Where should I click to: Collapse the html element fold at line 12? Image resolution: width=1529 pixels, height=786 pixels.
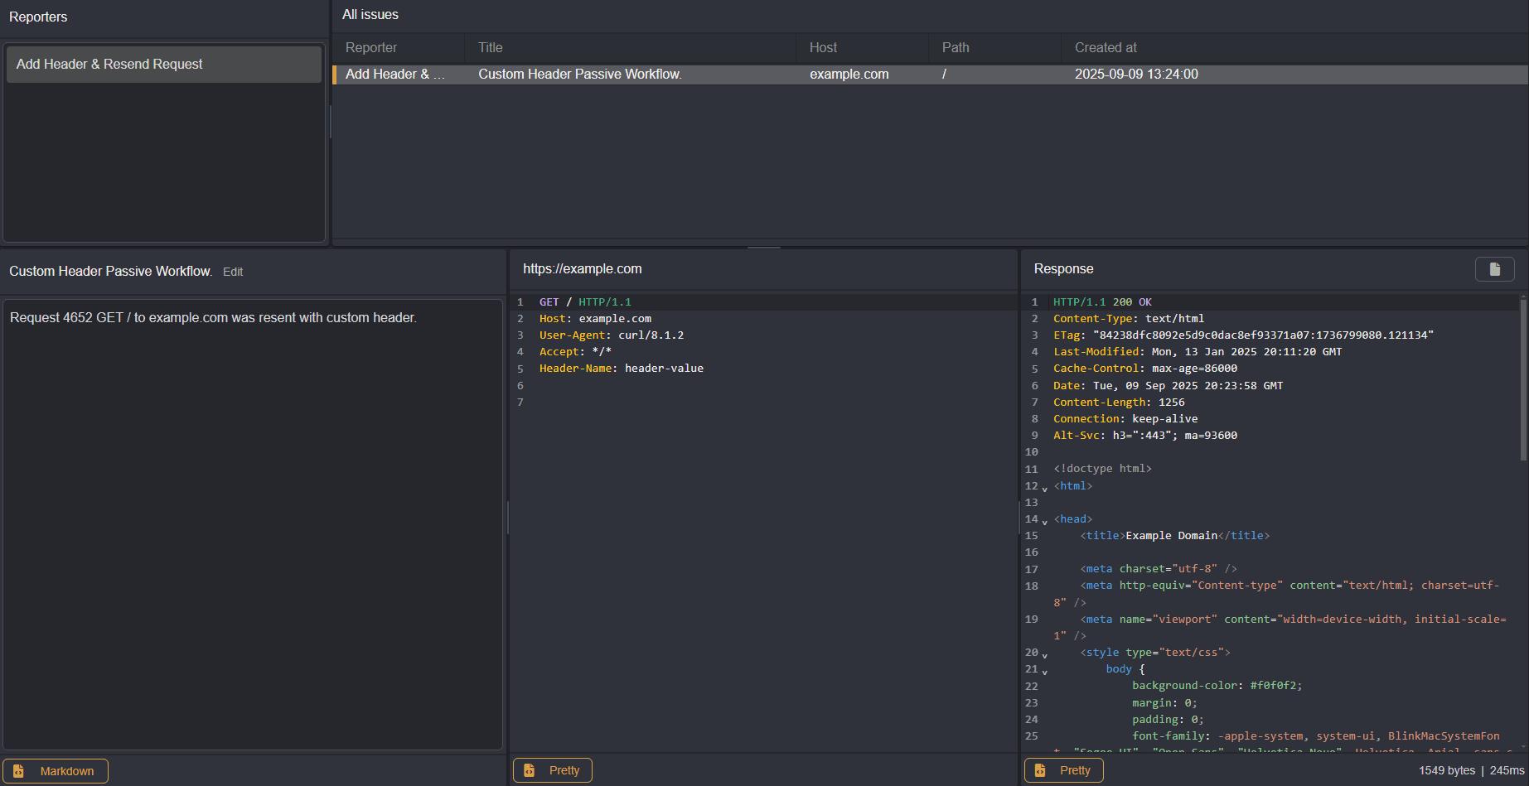[x=1044, y=489]
